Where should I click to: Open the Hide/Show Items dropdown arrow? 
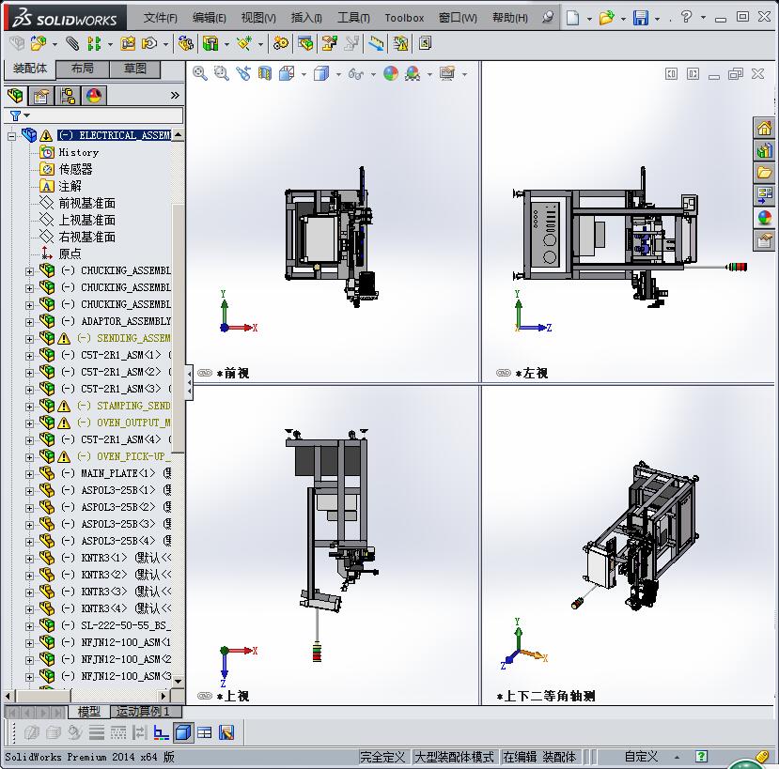(374, 74)
